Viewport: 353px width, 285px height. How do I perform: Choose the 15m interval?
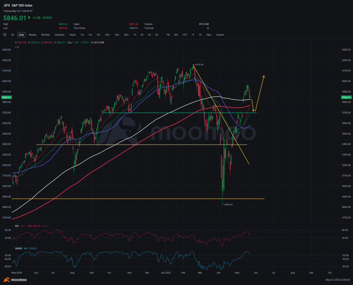[x=117, y=35]
